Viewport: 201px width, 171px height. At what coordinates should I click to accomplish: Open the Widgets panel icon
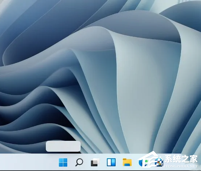[111, 162]
